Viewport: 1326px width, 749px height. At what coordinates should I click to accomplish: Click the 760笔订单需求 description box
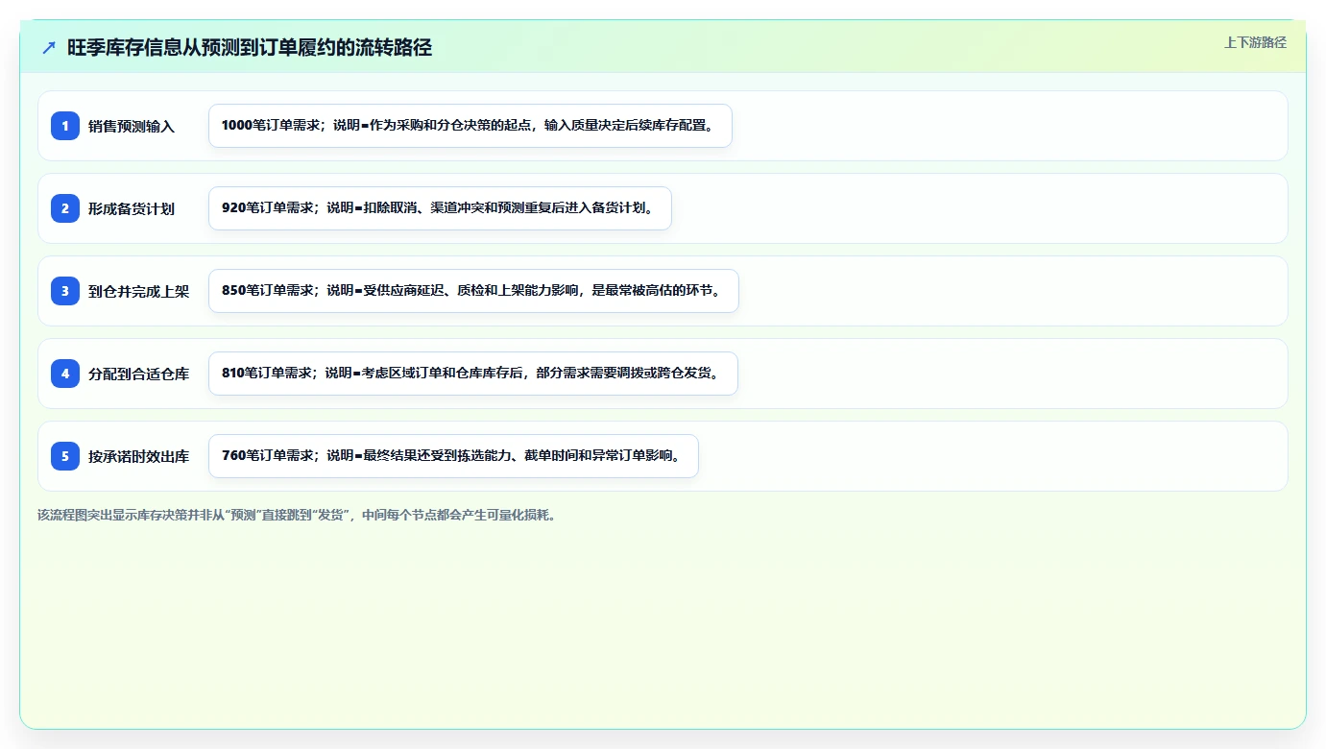[453, 456]
